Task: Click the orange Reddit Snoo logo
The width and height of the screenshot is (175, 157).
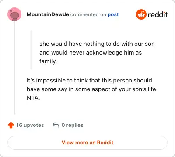Action: pos(141,14)
